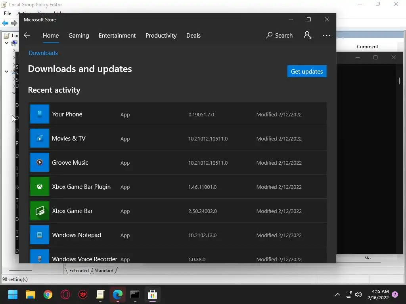
Task: Open the volume tray icon
Action: click(358, 294)
